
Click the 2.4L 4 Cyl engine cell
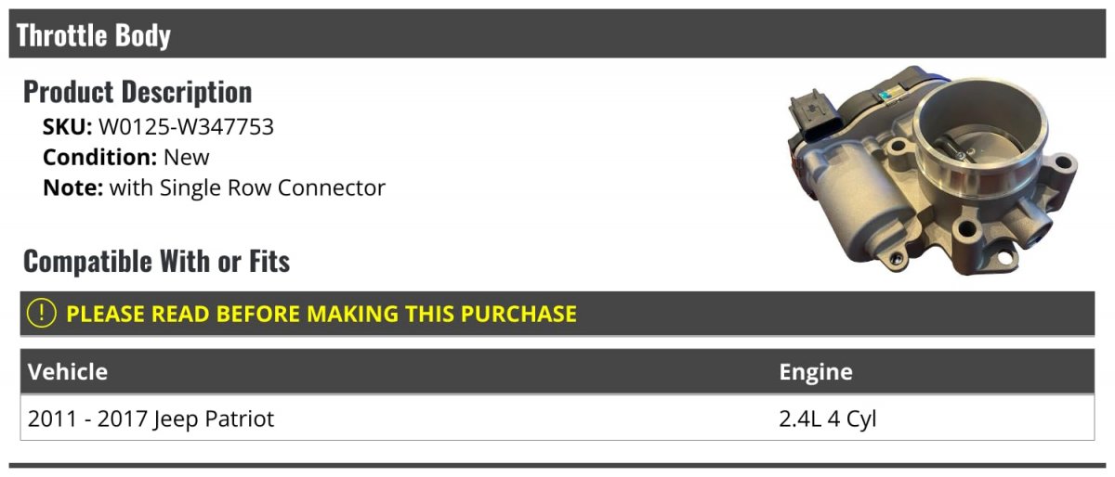pos(828,419)
